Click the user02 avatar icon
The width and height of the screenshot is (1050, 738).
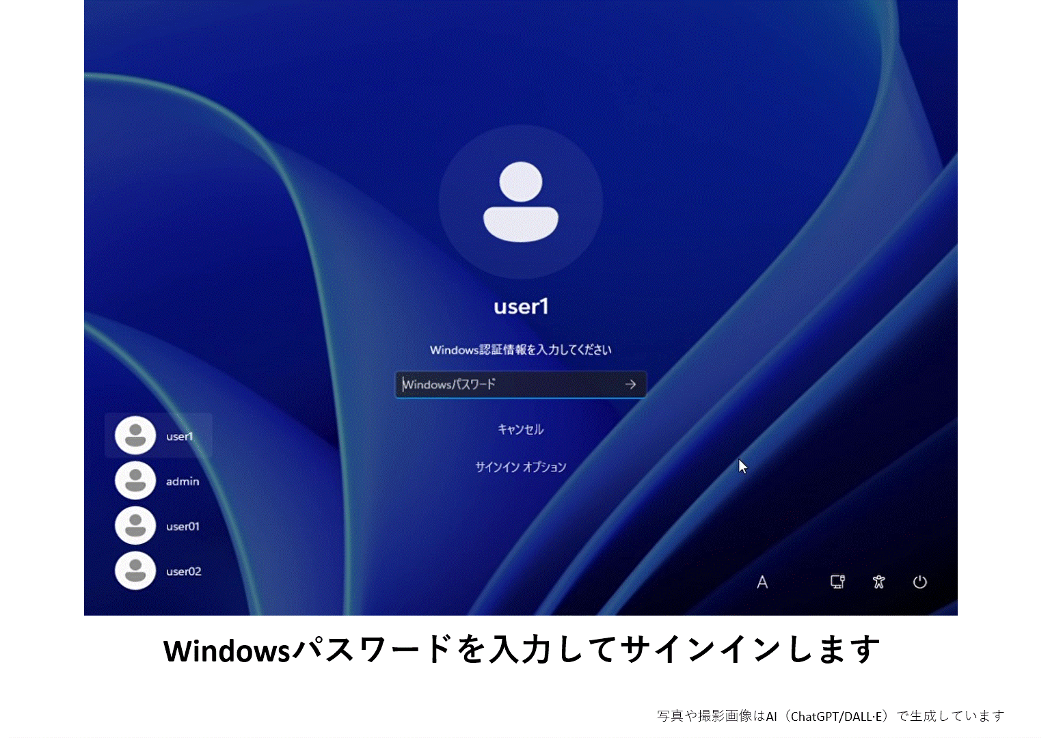pyautogui.click(x=135, y=571)
